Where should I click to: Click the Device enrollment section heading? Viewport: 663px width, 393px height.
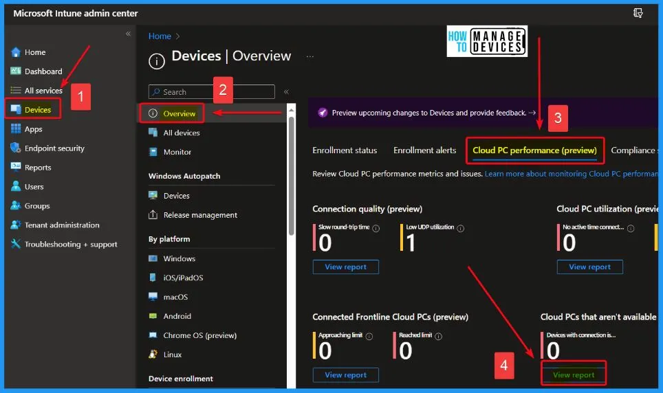tap(181, 379)
